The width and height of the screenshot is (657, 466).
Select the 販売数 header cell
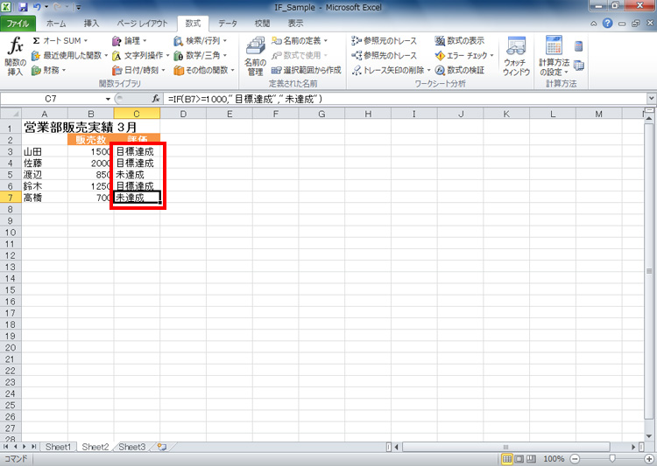pos(90,140)
